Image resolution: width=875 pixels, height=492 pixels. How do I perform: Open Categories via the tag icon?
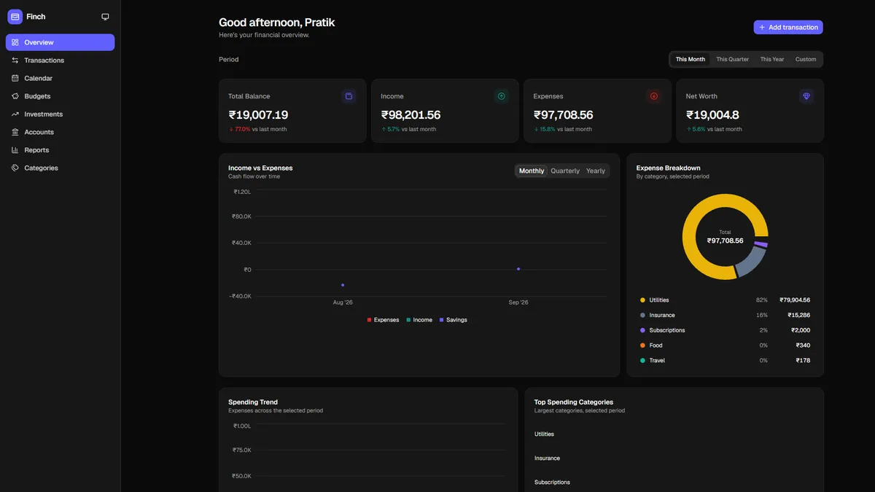[15, 168]
